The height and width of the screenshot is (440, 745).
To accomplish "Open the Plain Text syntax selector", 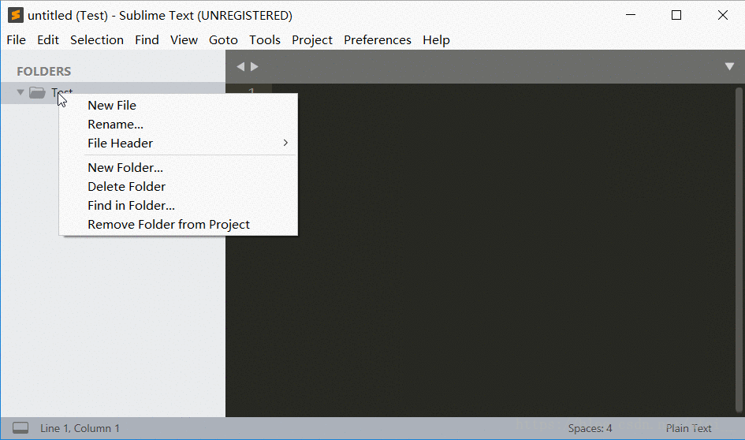I will click(688, 428).
